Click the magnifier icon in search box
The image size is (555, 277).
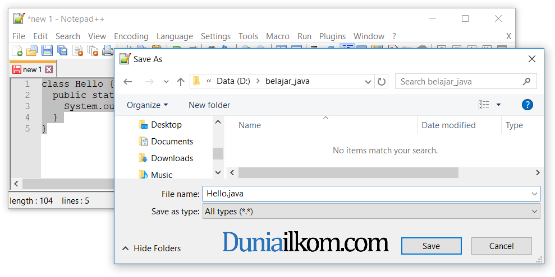click(x=527, y=82)
